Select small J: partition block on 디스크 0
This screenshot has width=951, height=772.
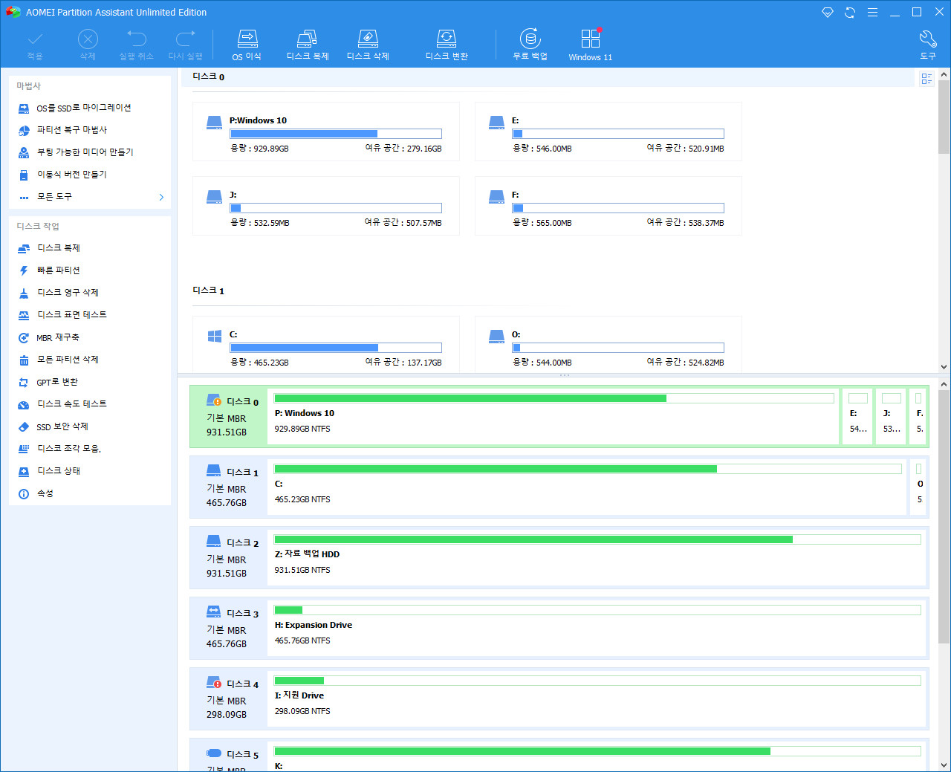892,416
